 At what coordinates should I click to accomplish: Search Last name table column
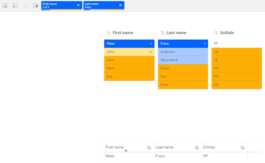[x=197, y=148]
